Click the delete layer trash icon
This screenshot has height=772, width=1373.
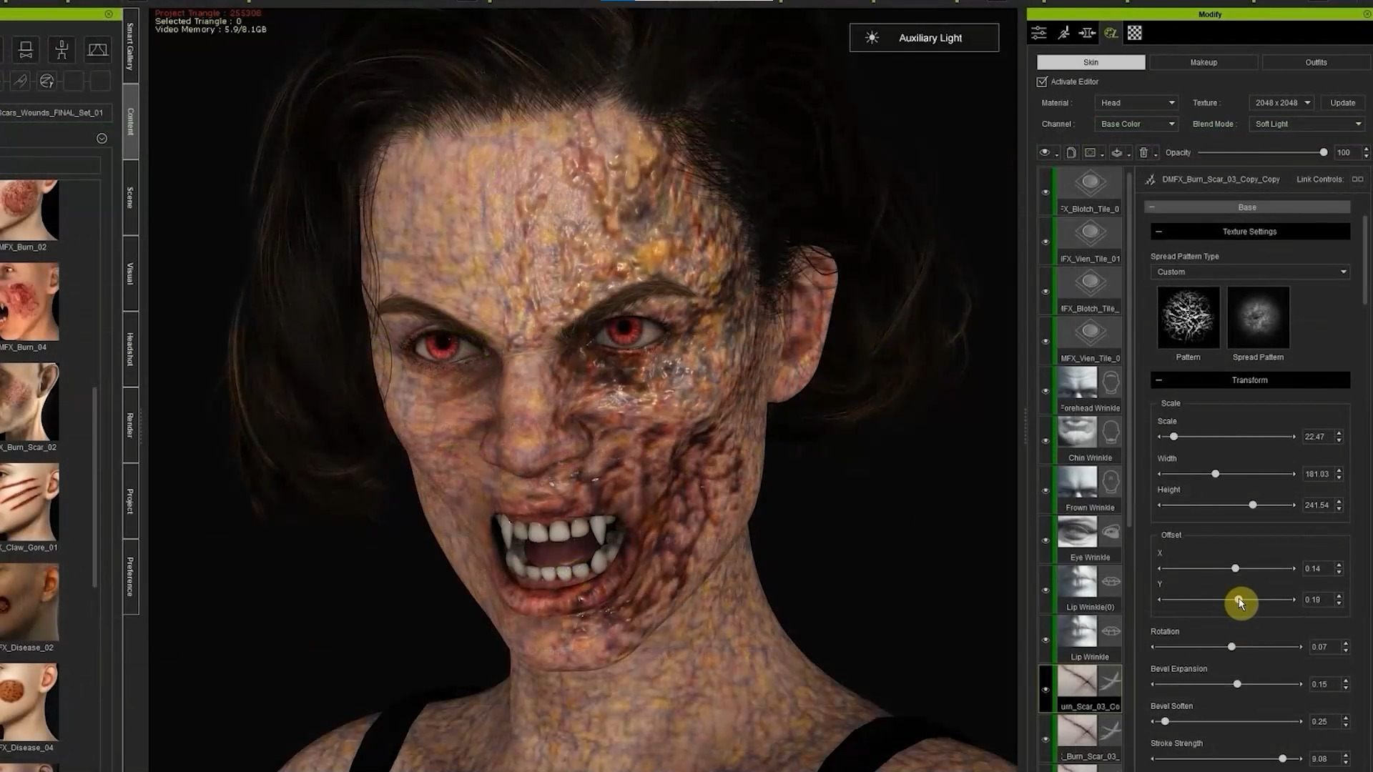tap(1143, 152)
